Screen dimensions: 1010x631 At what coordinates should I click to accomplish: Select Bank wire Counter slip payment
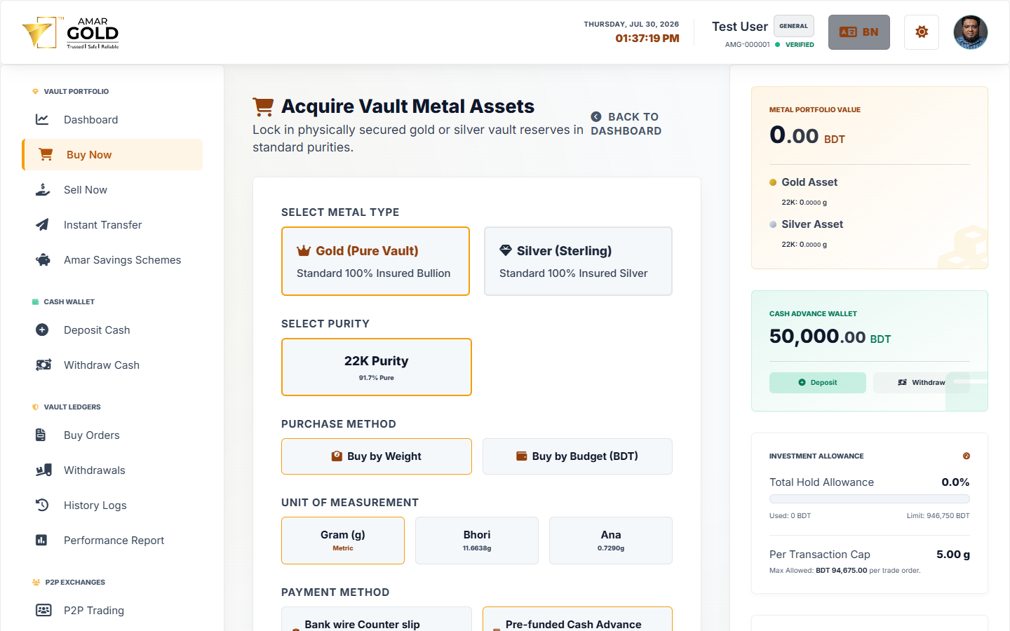(377, 619)
